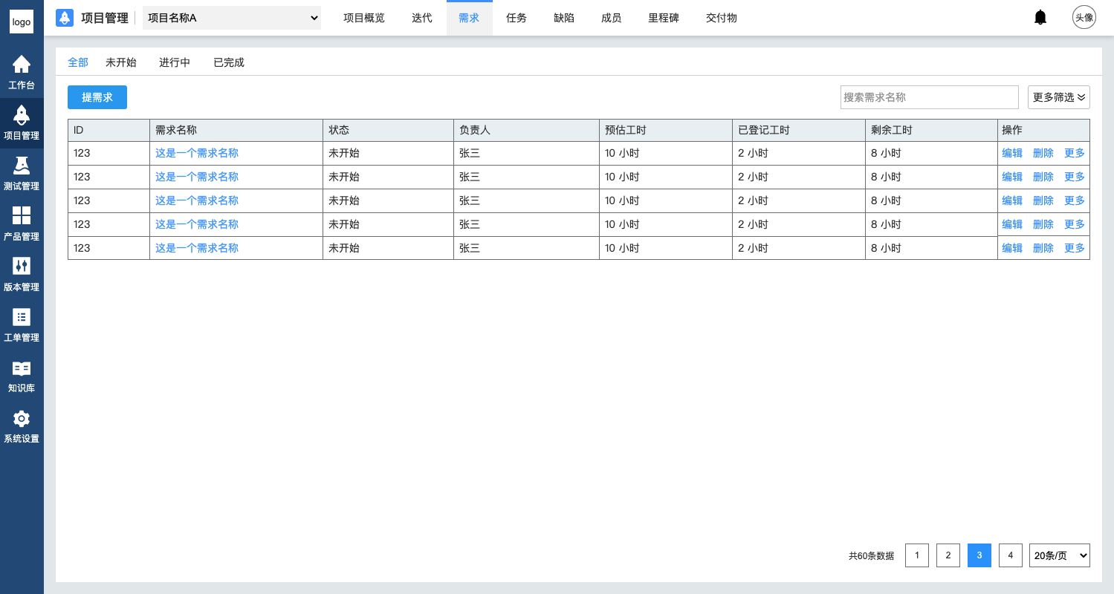Open 系统设置 gear icon in sidebar
The image size is (1114, 594).
(x=22, y=418)
